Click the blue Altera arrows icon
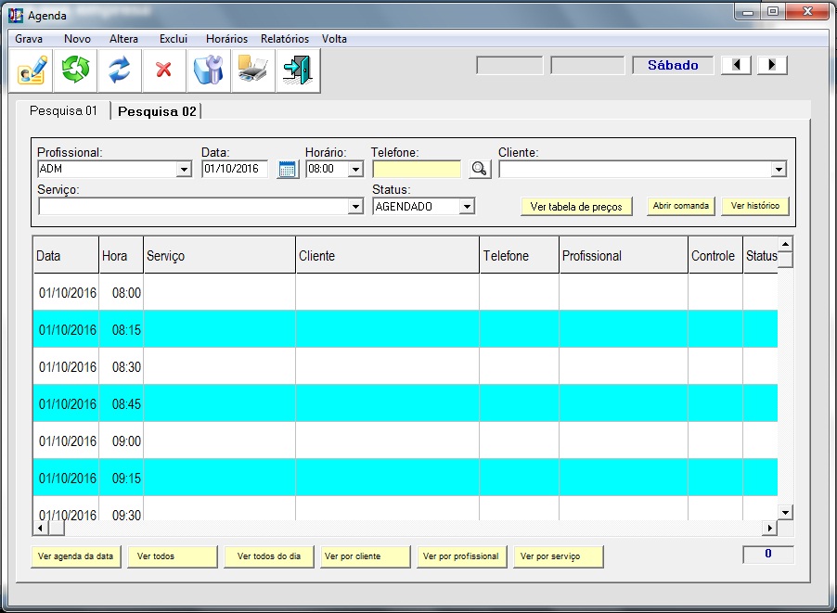Screen dimensions: 837x613 [x=120, y=70]
